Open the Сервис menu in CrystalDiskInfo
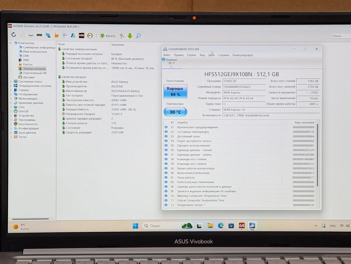The image size is (351, 264). coord(191,55)
